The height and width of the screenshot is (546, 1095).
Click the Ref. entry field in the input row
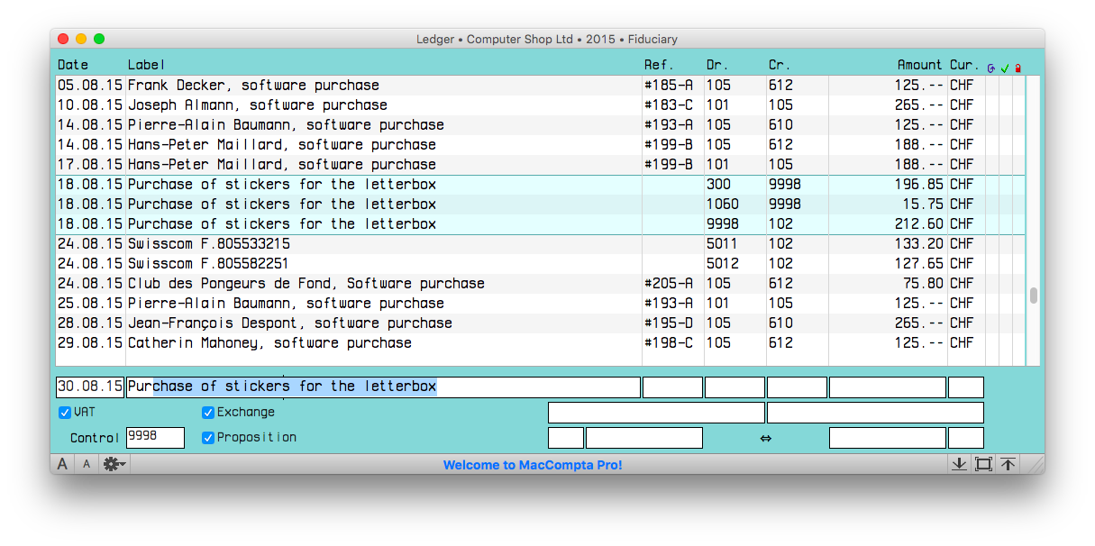[x=672, y=387]
